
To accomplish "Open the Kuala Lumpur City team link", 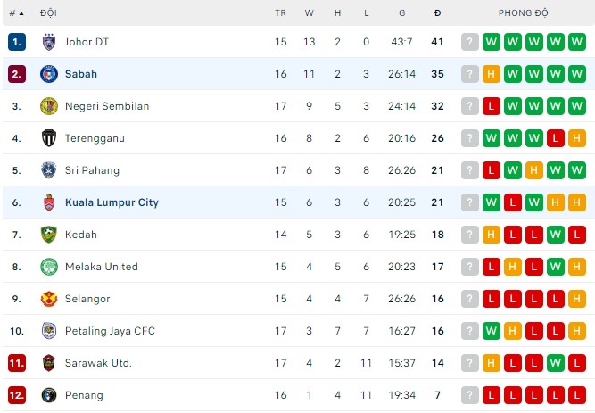I will (112, 202).
